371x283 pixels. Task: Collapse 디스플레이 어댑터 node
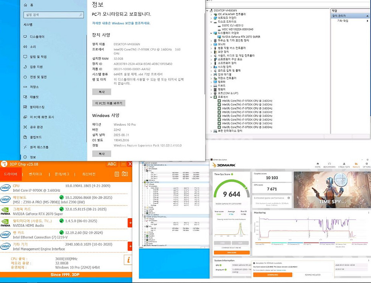pos(211,33)
